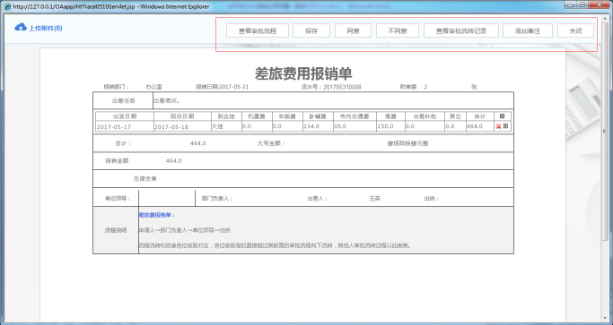Screen dimensions: 613x325
Task: Approve with the 同意 button
Action: pyautogui.click(x=353, y=30)
